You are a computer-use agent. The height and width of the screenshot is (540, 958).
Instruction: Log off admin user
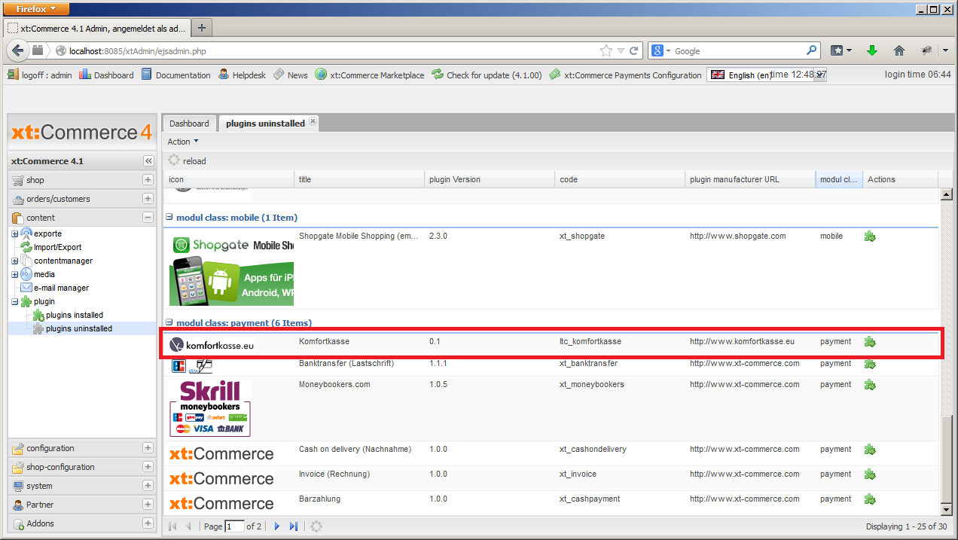[39, 75]
